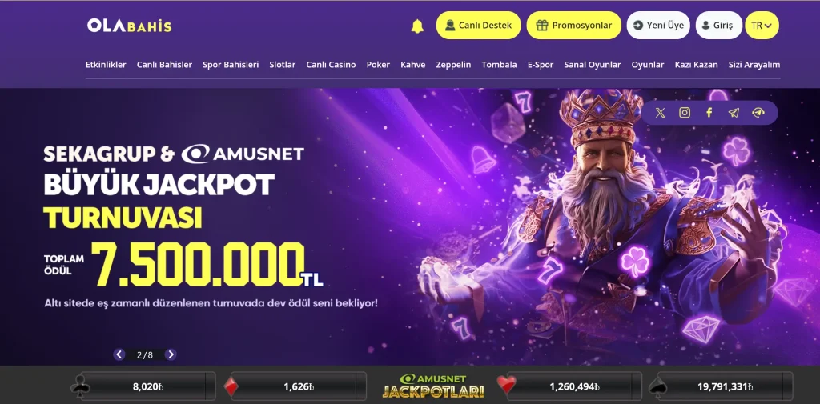Click the Amusnet Jackpotları logo
Image resolution: width=820 pixels, height=404 pixels.
(x=432, y=386)
